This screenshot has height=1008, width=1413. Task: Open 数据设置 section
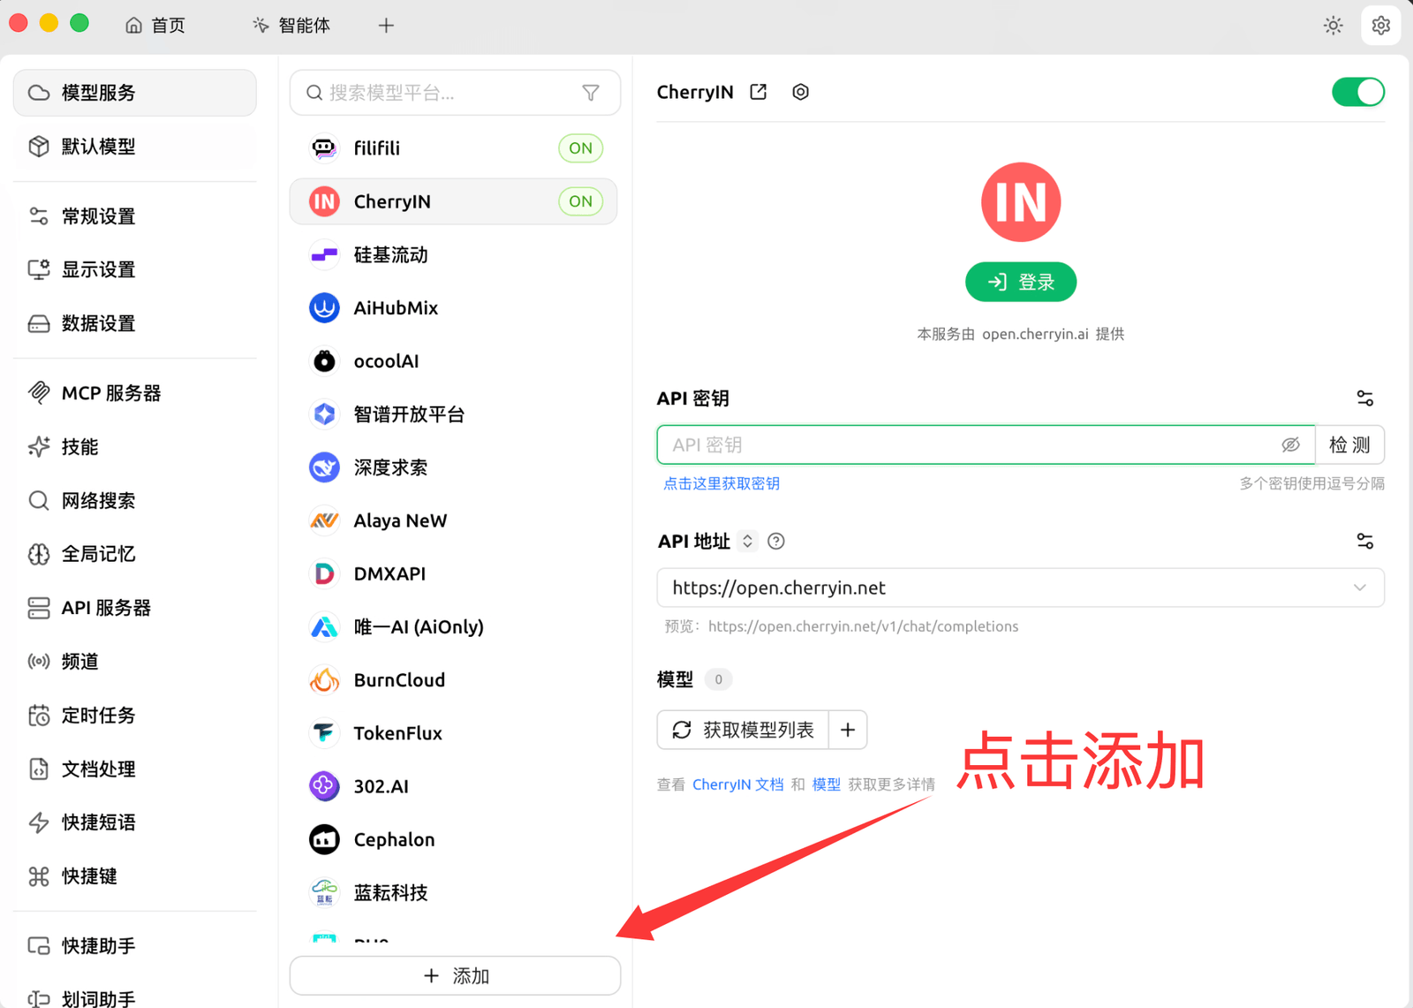[x=135, y=323]
